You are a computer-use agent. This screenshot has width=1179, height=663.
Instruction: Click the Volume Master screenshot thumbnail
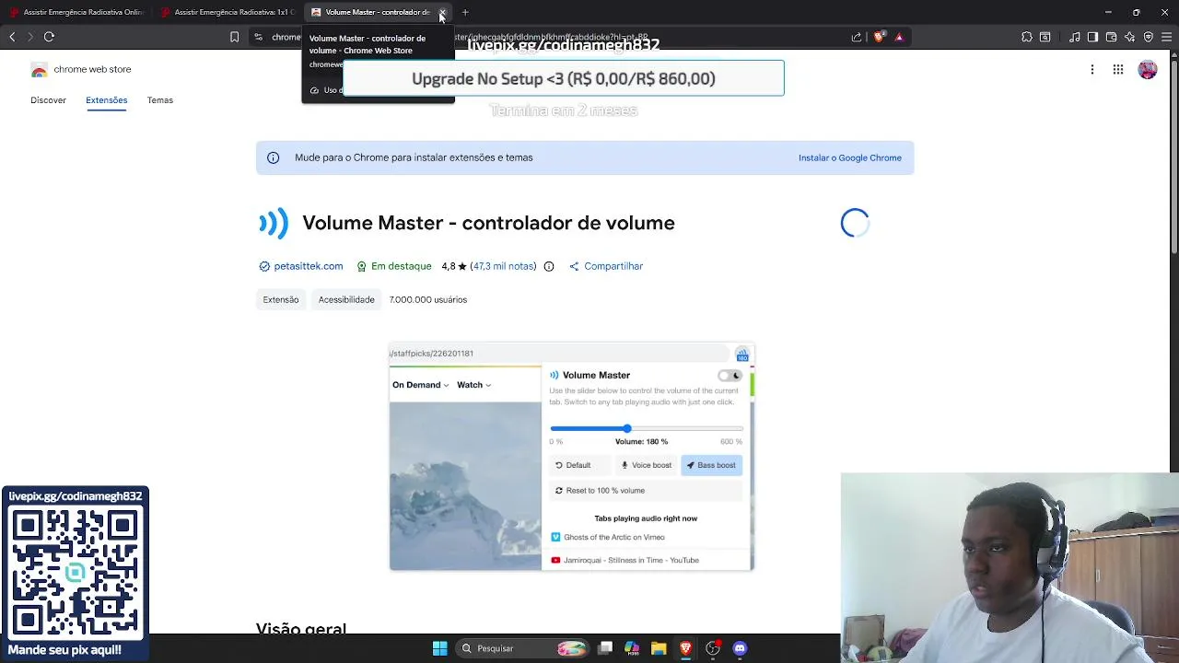coord(571,457)
